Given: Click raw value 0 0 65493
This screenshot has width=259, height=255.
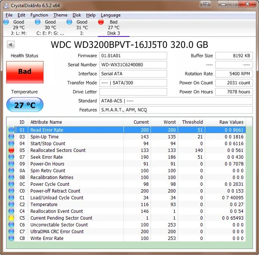Looking at the screenshot, I should (233, 218).
